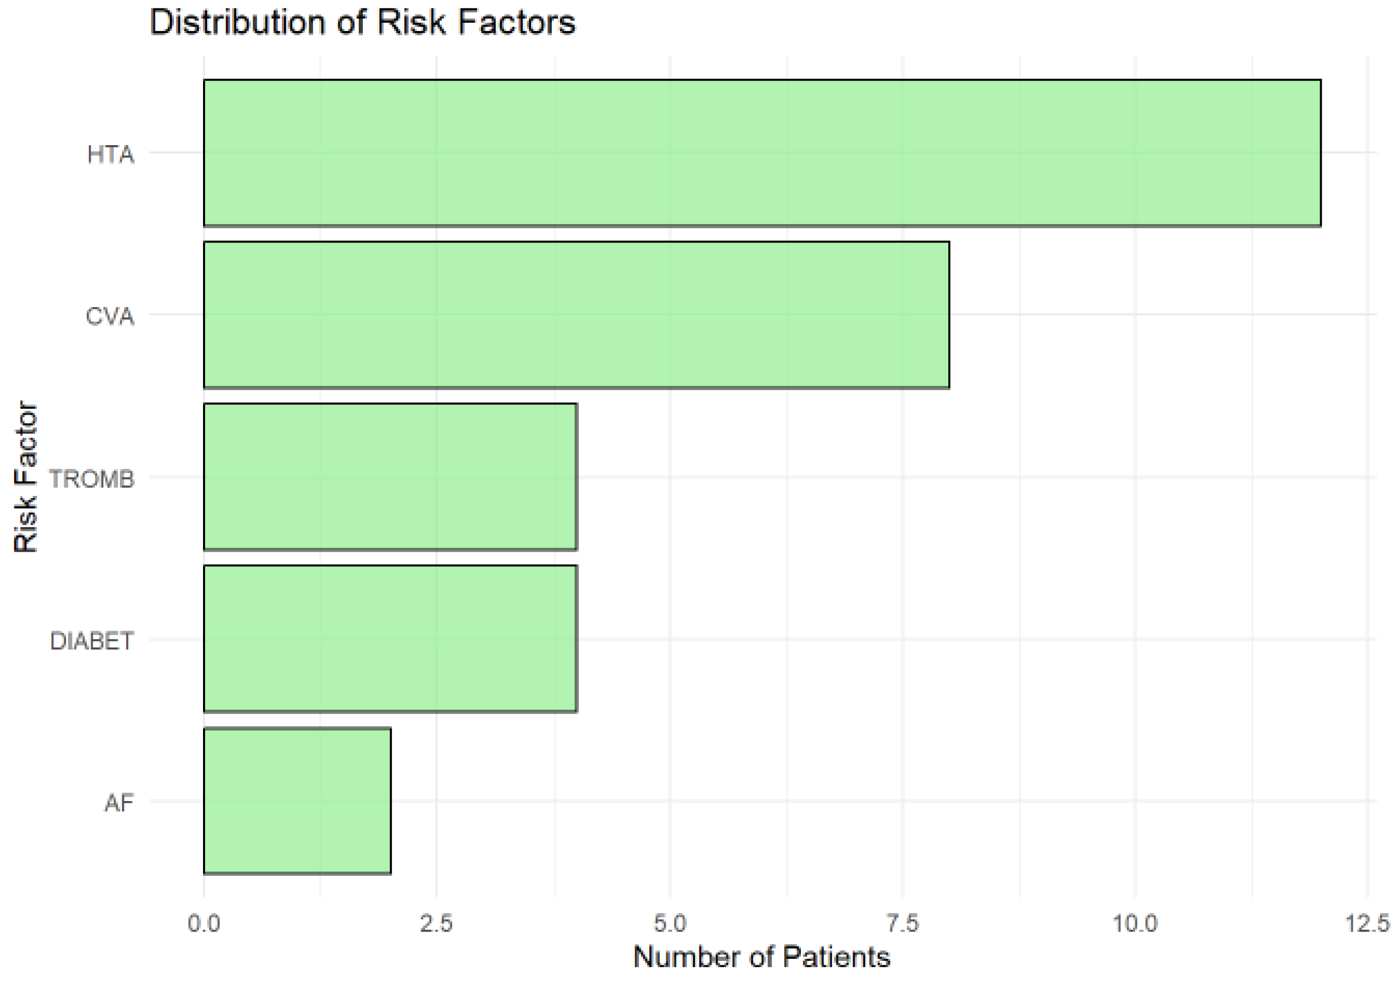The image size is (1400, 984).
Task: Click the Number of Patients axis title
Action: pos(762,957)
